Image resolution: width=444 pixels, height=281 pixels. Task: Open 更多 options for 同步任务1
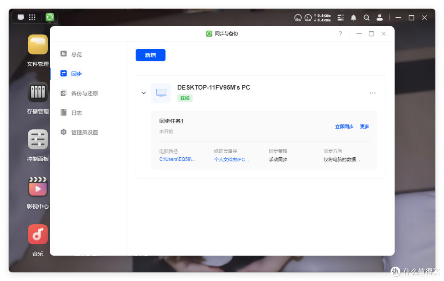tap(364, 127)
